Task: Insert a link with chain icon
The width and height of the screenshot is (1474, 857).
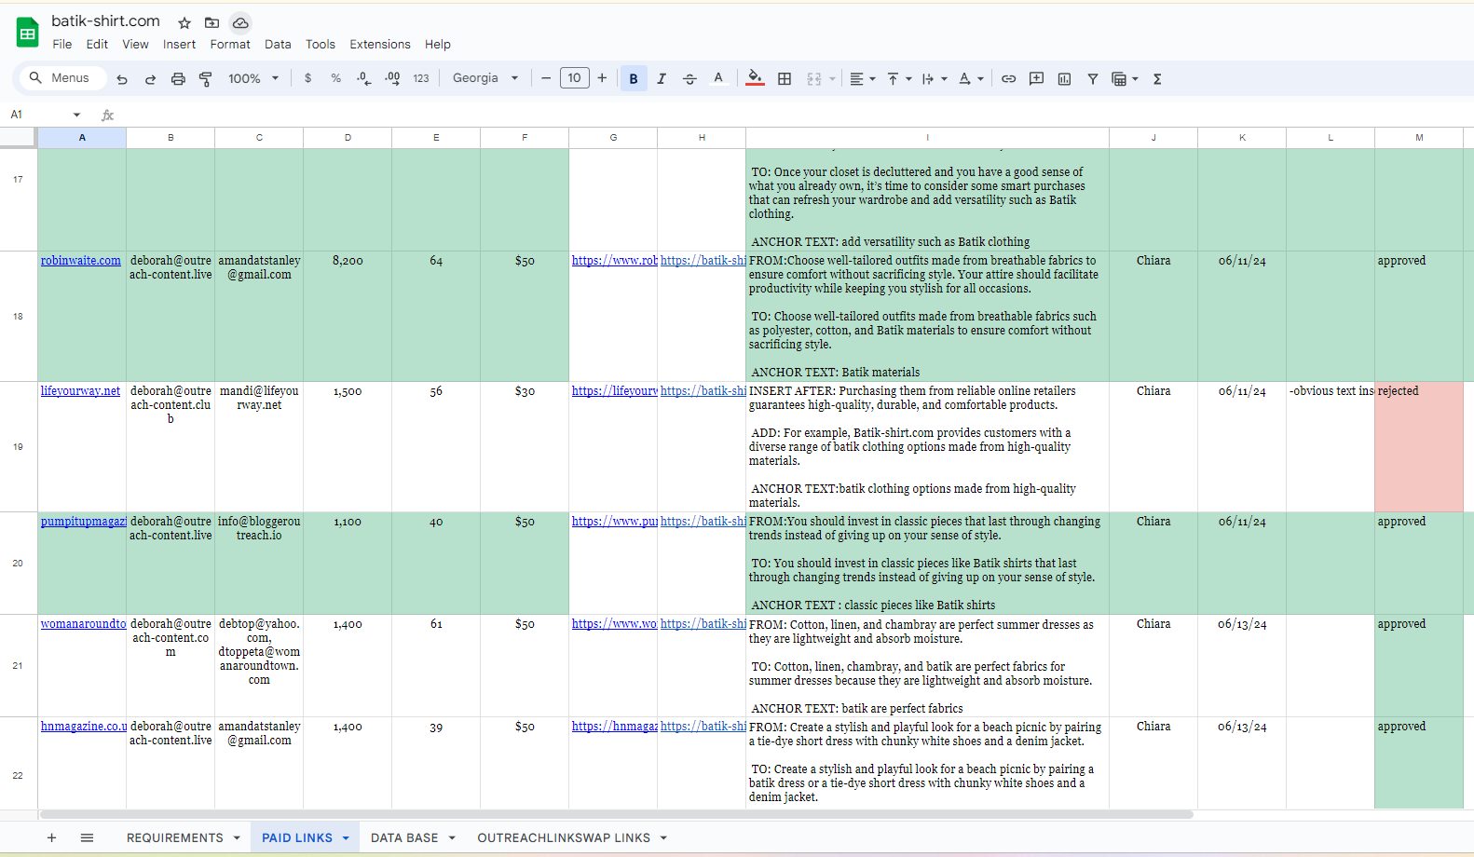Action: 1008,79
